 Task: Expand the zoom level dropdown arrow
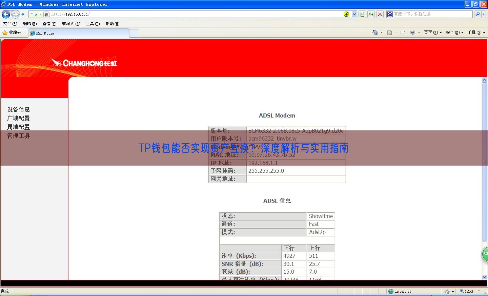tap(479, 291)
